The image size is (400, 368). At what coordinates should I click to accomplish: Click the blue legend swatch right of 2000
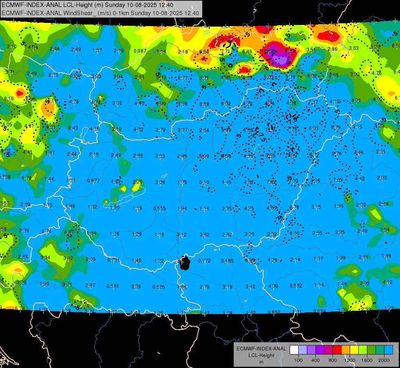pyautogui.click(x=389, y=350)
